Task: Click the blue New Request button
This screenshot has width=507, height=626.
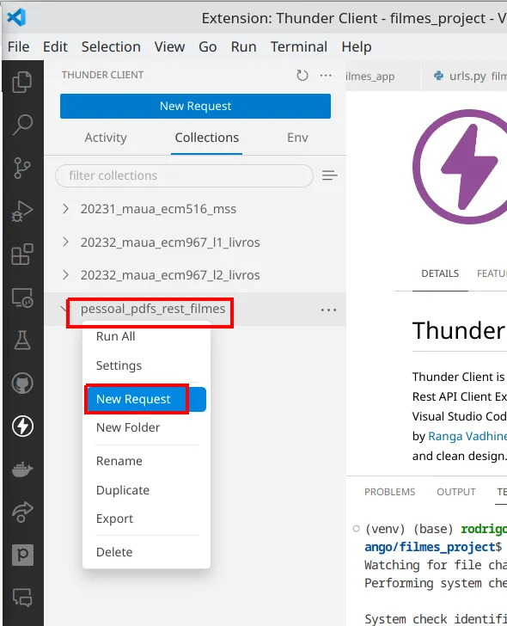Action: point(195,107)
